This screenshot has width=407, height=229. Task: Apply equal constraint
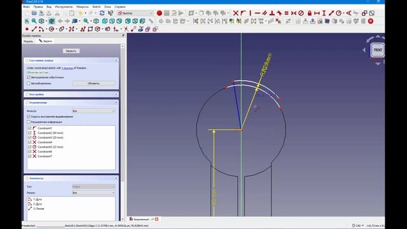point(287,13)
